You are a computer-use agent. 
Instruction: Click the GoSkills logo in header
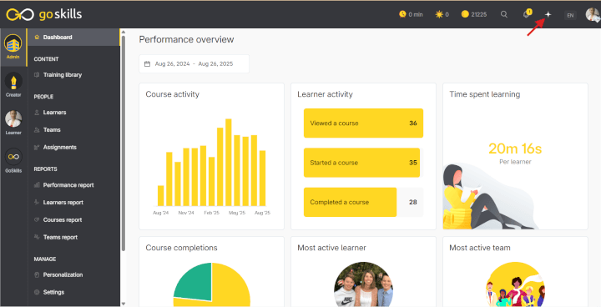43,14
